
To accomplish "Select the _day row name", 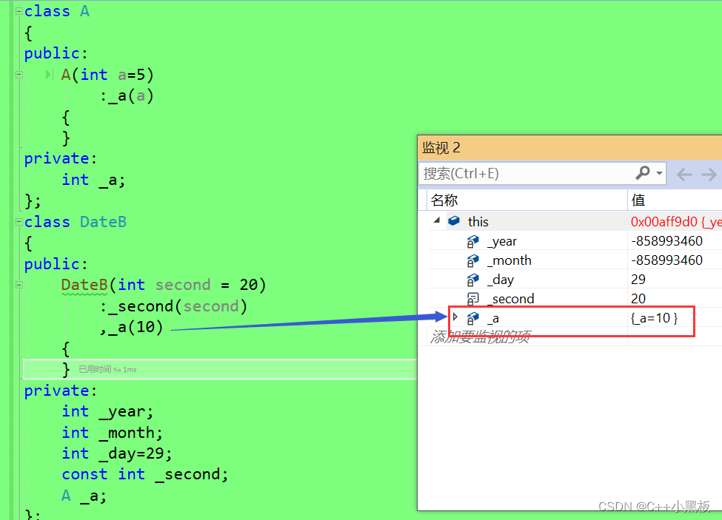I will (x=501, y=280).
